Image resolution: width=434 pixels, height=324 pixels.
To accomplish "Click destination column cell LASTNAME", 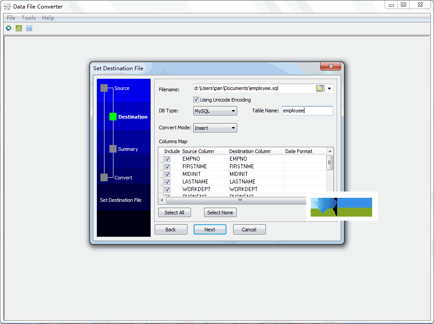I will pos(256,182).
